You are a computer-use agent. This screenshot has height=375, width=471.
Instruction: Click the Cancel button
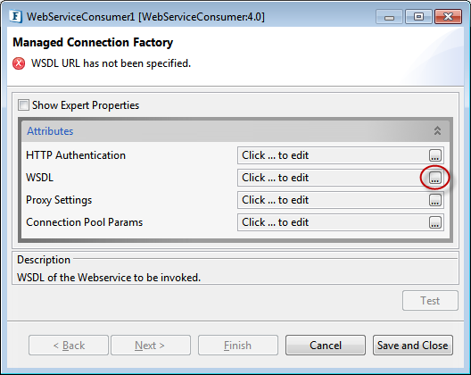[x=326, y=346]
